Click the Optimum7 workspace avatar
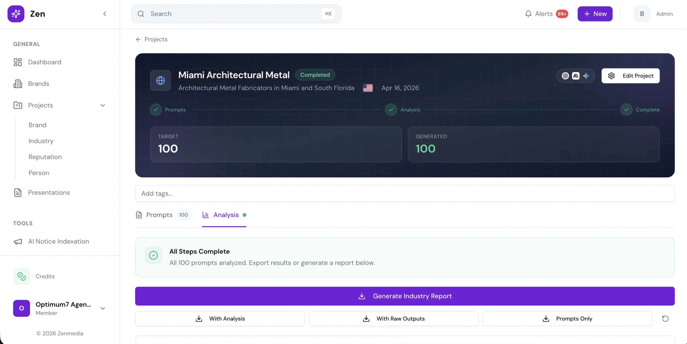Screen dimensions: 687x344 click(x=21, y=308)
